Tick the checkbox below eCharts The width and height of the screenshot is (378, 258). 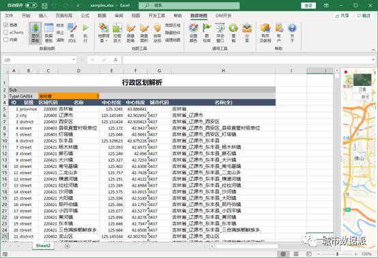6,40
